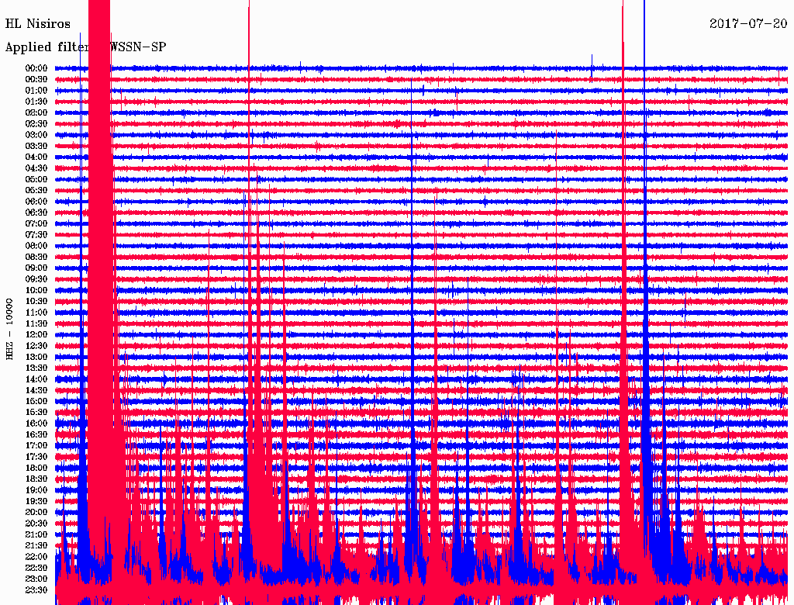The height and width of the screenshot is (605, 794).
Task: Select the 04:30 time label
Action: pos(36,168)
